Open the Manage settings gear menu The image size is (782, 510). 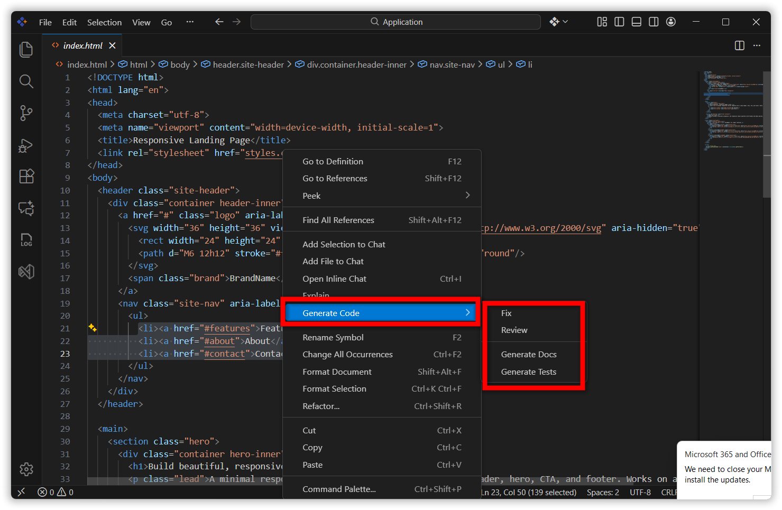[26, 469]
